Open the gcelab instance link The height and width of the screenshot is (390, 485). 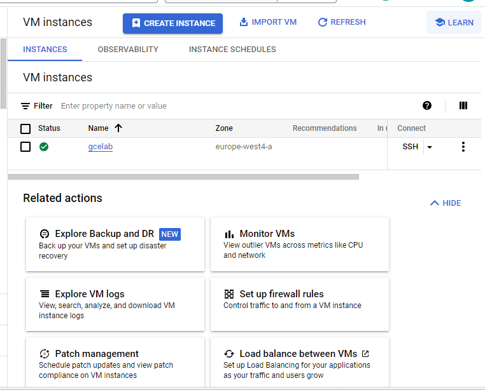100,147
